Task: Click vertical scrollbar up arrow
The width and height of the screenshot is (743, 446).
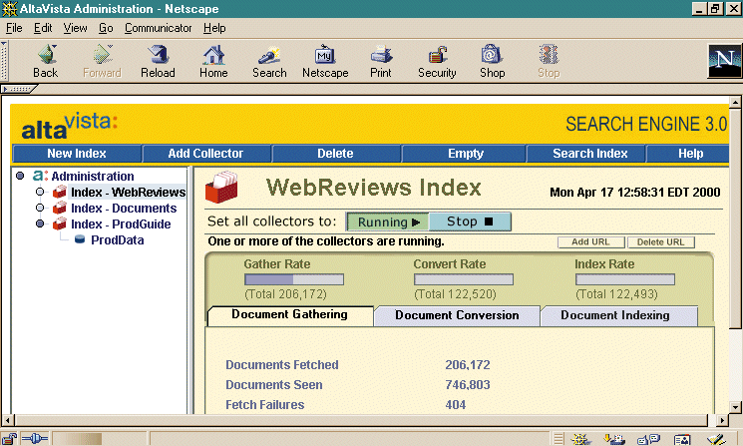Action: pyautogui.click(x=735, y=102)
